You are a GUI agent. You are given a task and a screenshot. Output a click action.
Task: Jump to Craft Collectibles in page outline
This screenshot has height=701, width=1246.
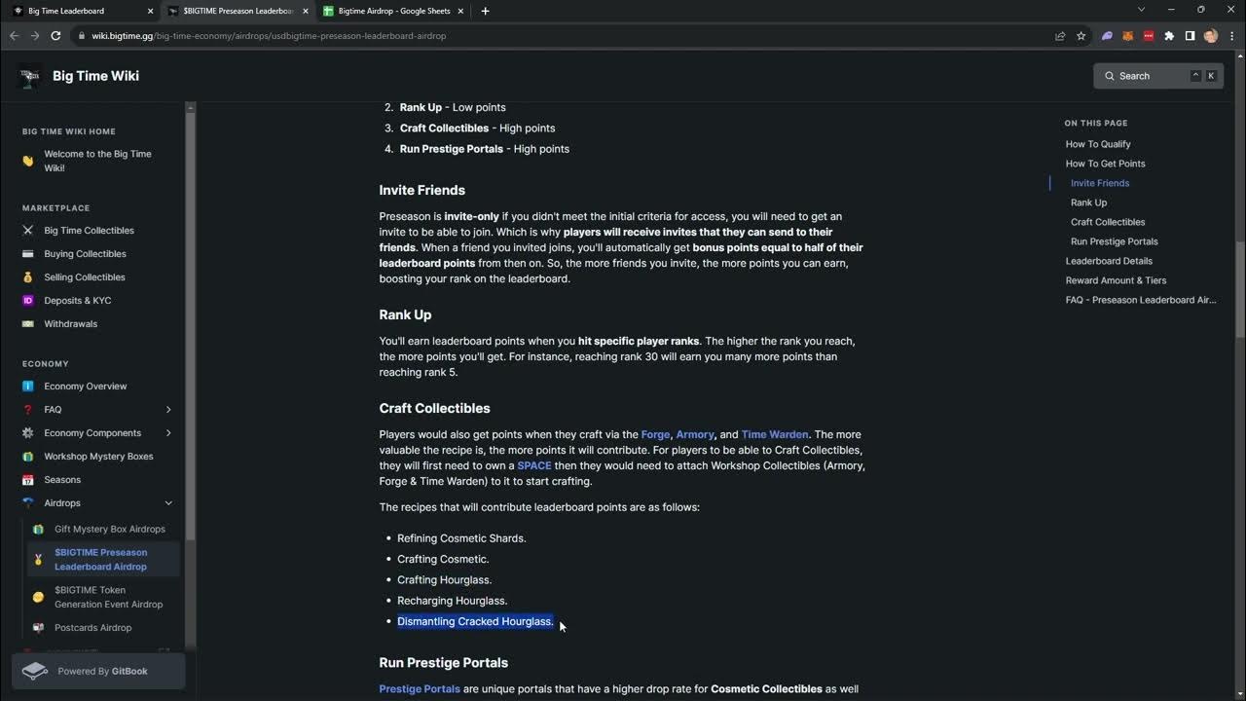(1108, 222)
